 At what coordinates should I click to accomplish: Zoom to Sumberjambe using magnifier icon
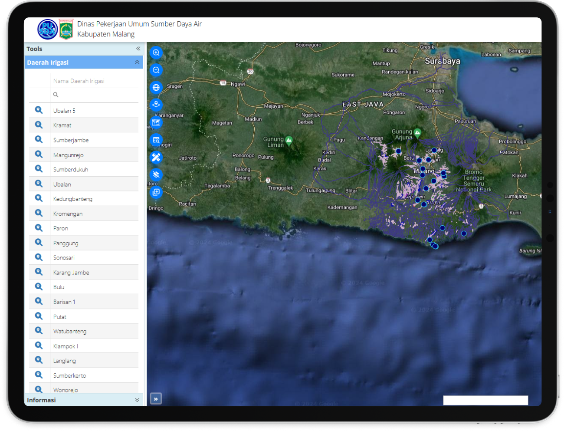click(x=39, y=140)
